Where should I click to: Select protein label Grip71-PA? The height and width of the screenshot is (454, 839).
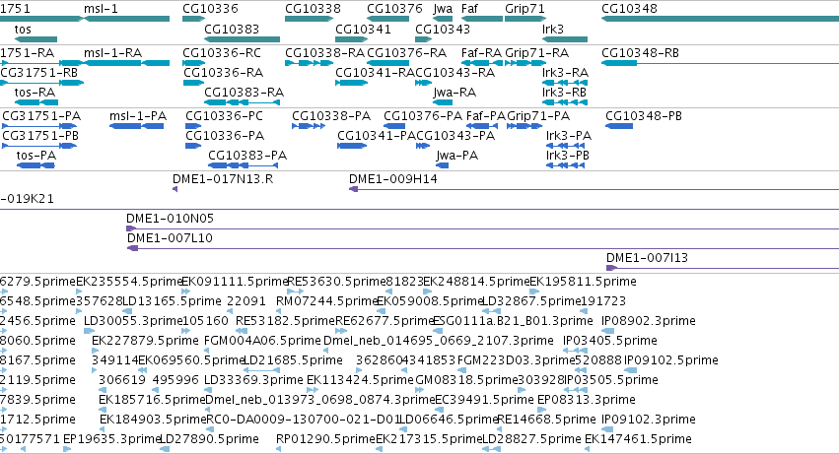538,116
